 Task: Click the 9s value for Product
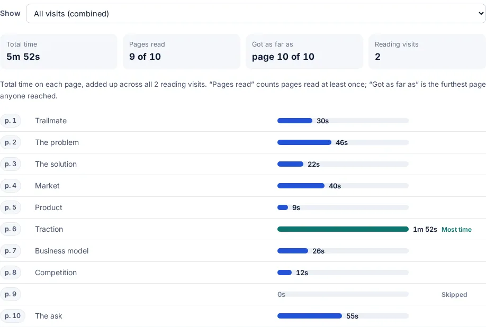click(x=296, y=208)
